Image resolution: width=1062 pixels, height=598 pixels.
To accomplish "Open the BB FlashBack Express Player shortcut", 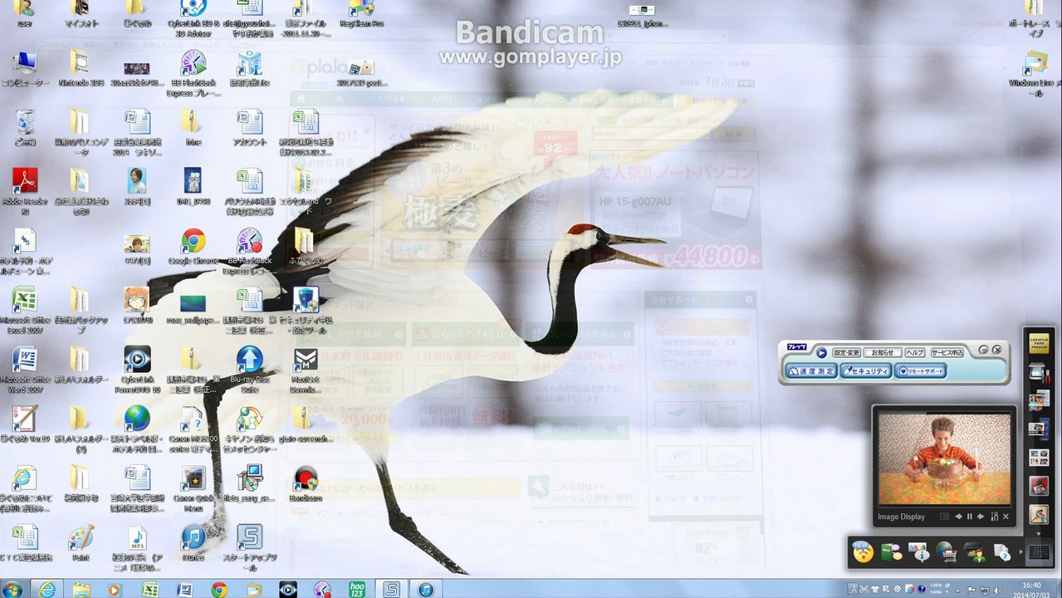I will point(193,73).
